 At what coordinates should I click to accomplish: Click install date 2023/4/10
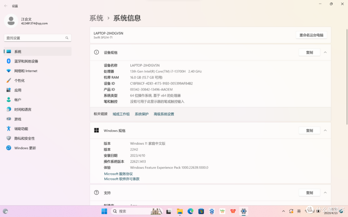(138, 156)
